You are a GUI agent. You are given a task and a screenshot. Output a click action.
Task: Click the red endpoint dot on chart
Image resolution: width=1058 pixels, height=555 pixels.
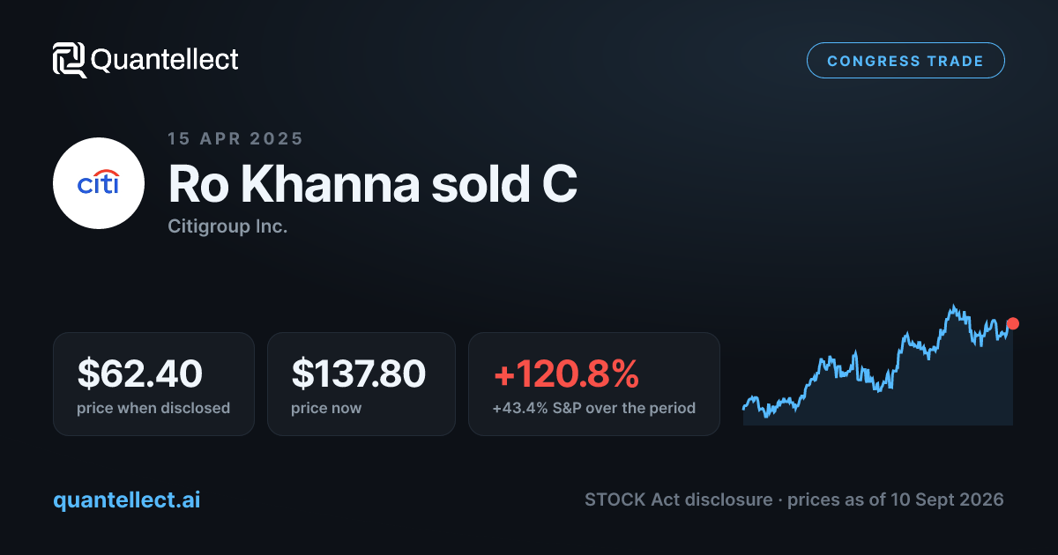[x=1012, y=323]
